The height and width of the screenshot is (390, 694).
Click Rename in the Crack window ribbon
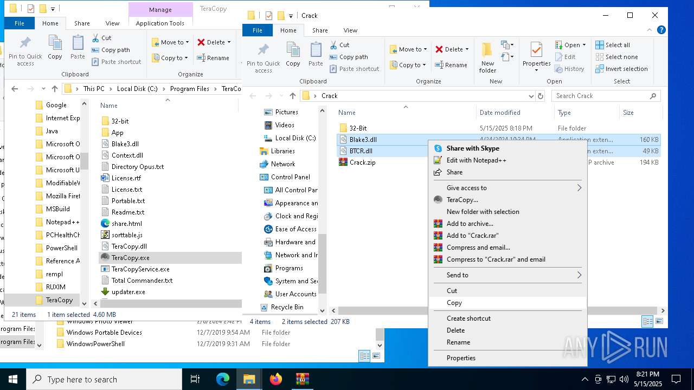[x=451, y=65]
